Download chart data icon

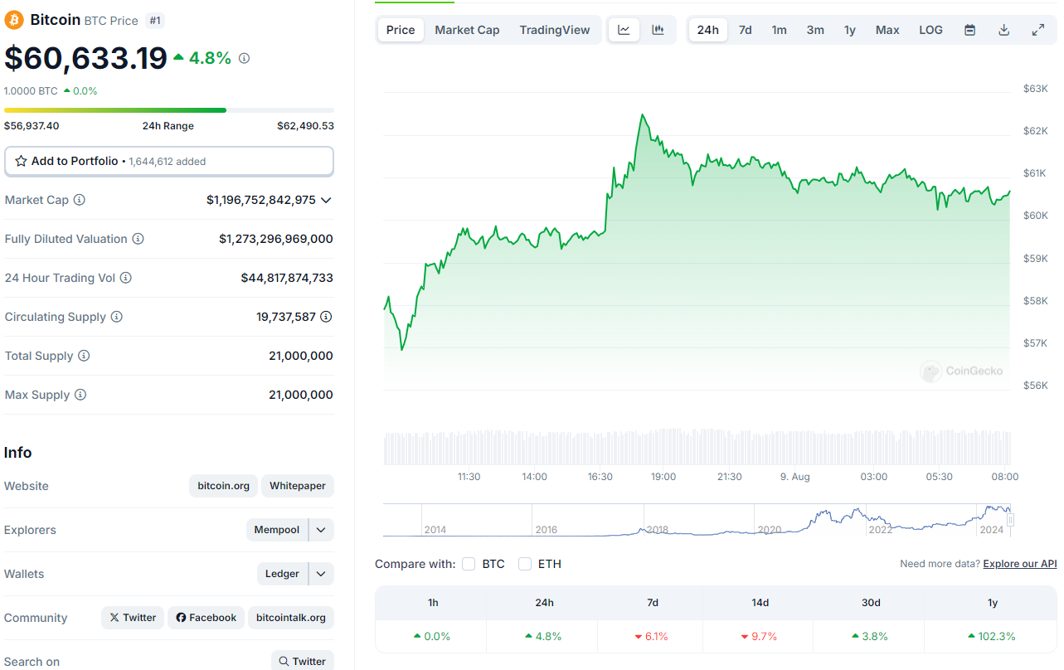pyautogui.click(x=1003, y=30)
